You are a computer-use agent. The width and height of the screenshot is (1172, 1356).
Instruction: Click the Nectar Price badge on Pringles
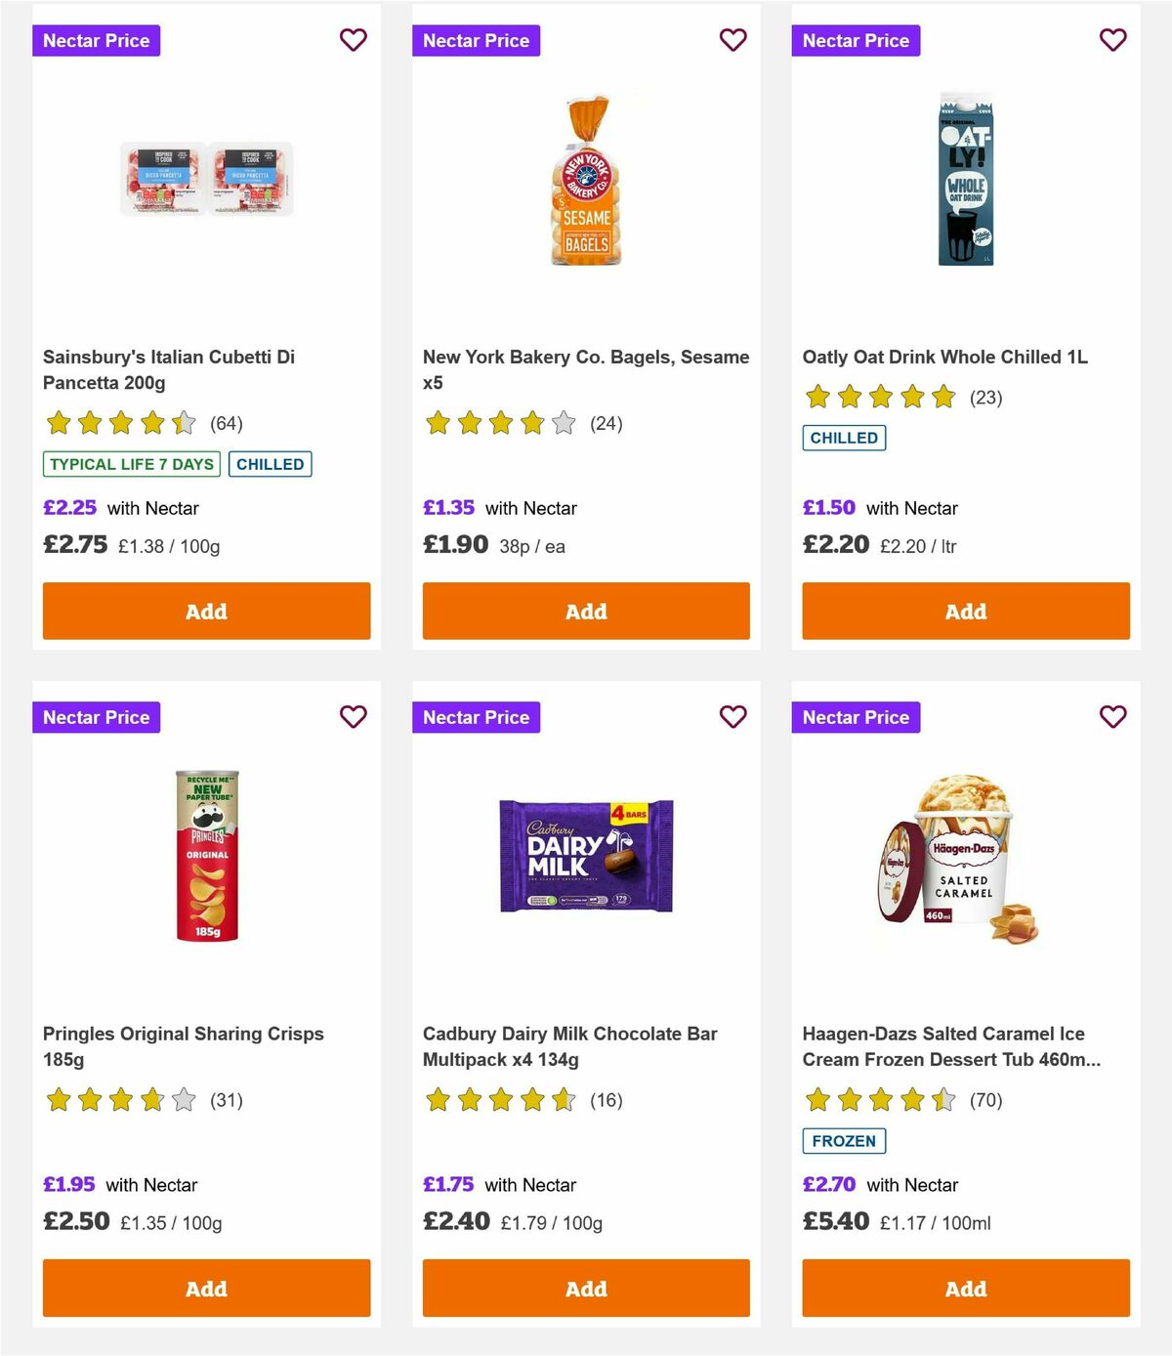click(x=96, y=716)
